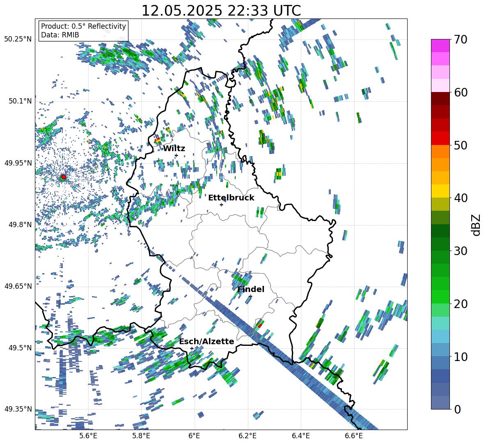
Task: Click the colorbar value 20
Action: [461, 304]
